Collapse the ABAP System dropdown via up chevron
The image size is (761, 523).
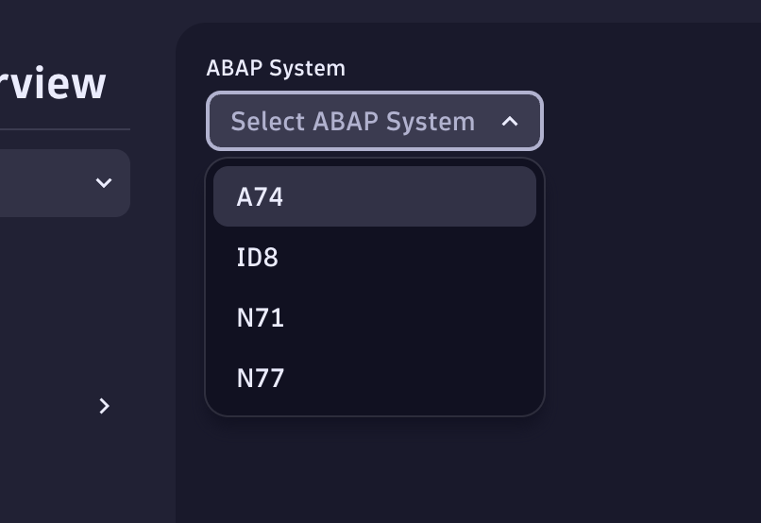click(510, 121)
